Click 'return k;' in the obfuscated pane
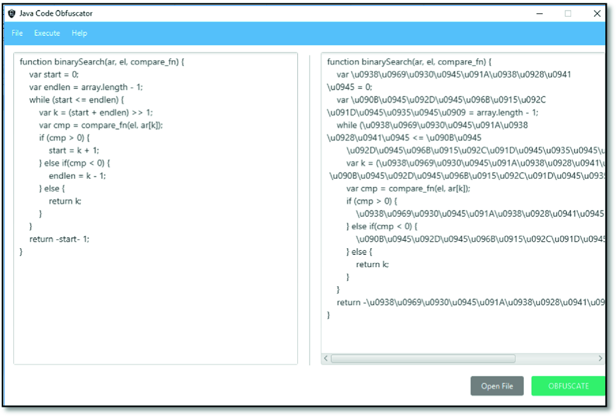The width and height of the screenshot is (616, 416). (x=372, y=264)
